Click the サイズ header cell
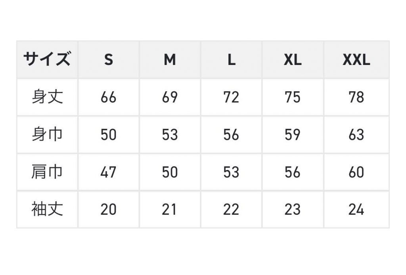Image resolution: width=406 pixels, height=275 pixels. 47,59
